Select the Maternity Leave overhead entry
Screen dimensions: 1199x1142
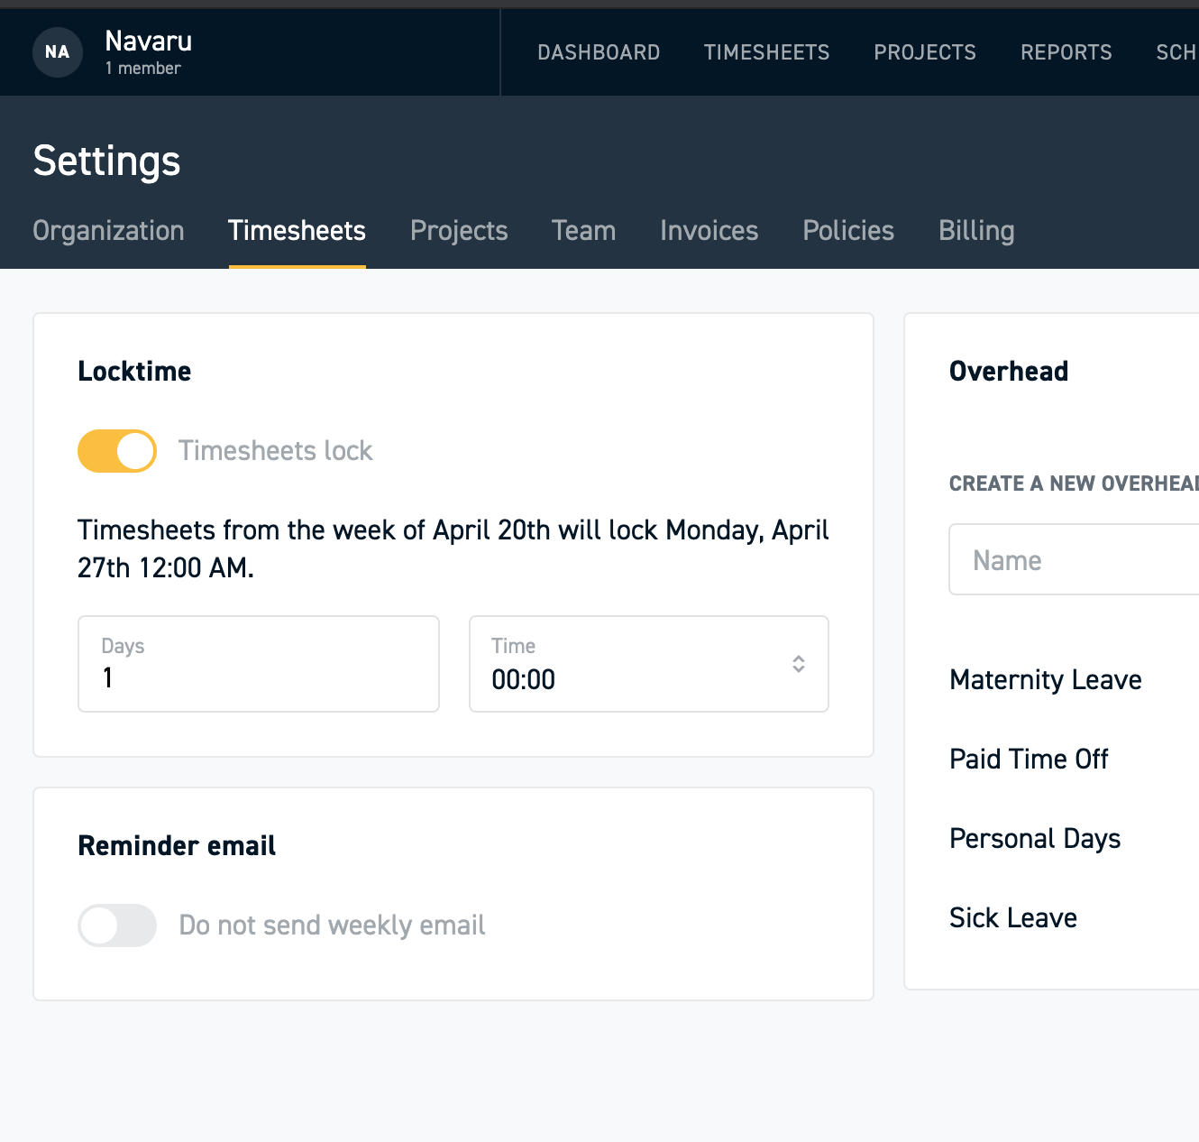click(x=1045, y=679)
